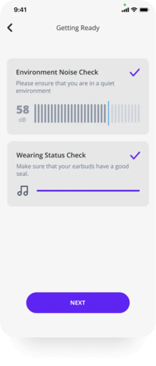Screen dimensions: 156x366
Task: Tap the NEXT button
Action: 78,302
